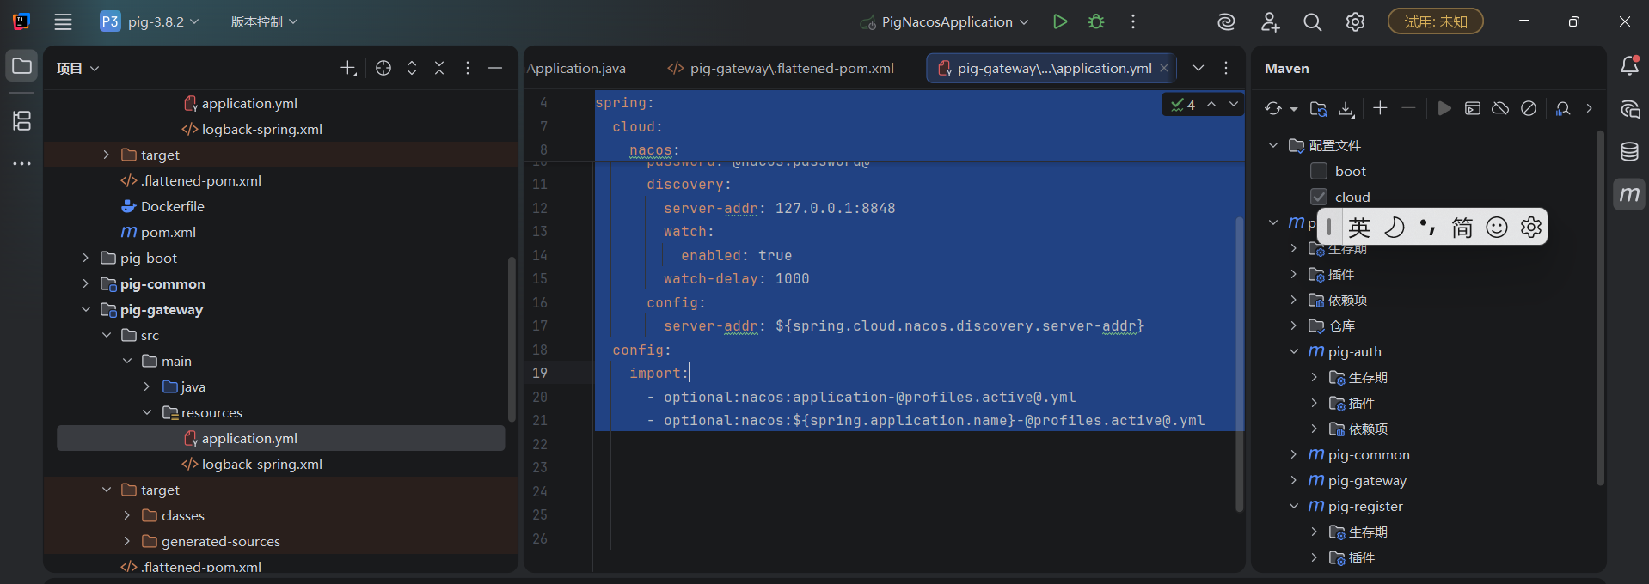Expand all nodes in Project panel
Image resolution: width=1649 pixels, height=584 pixels.
[x=412, y=68]
